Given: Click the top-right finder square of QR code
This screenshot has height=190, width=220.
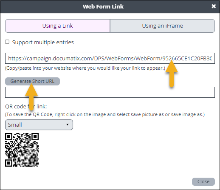Looking at the screenshot, I should pyautogui.click(x=35, y=137).
